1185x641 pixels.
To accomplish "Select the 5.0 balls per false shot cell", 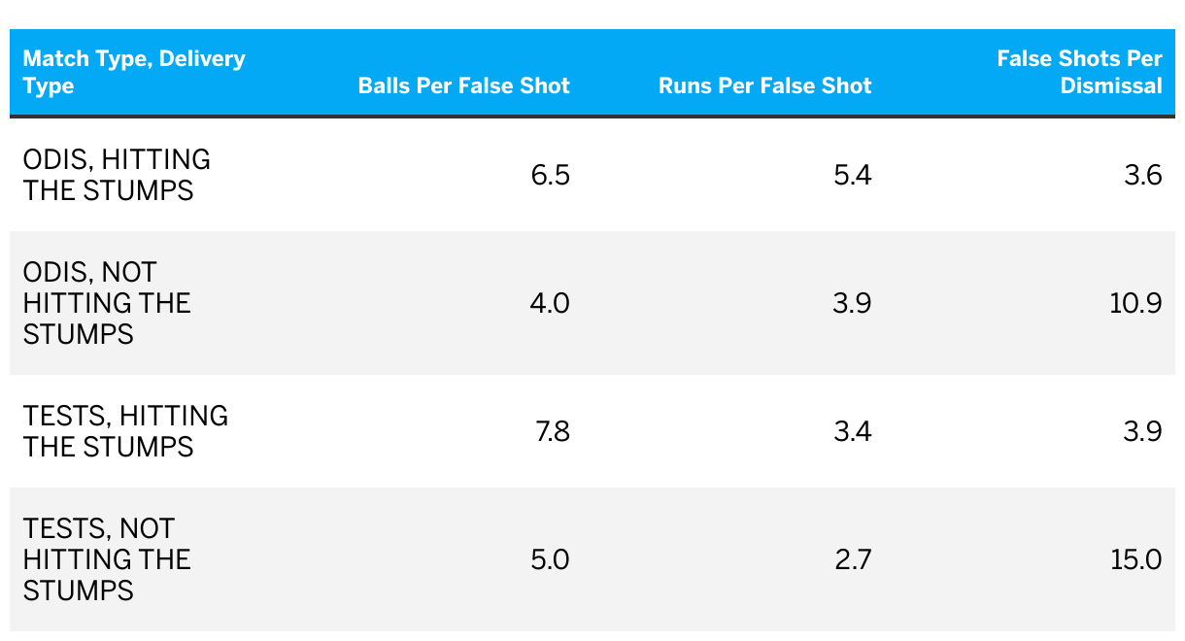I will 550,559.
